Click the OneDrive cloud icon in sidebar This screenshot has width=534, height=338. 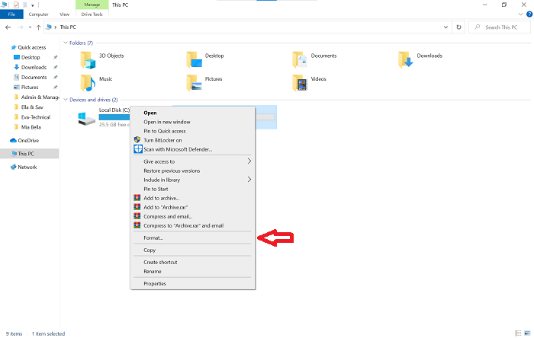pos(13,140)
